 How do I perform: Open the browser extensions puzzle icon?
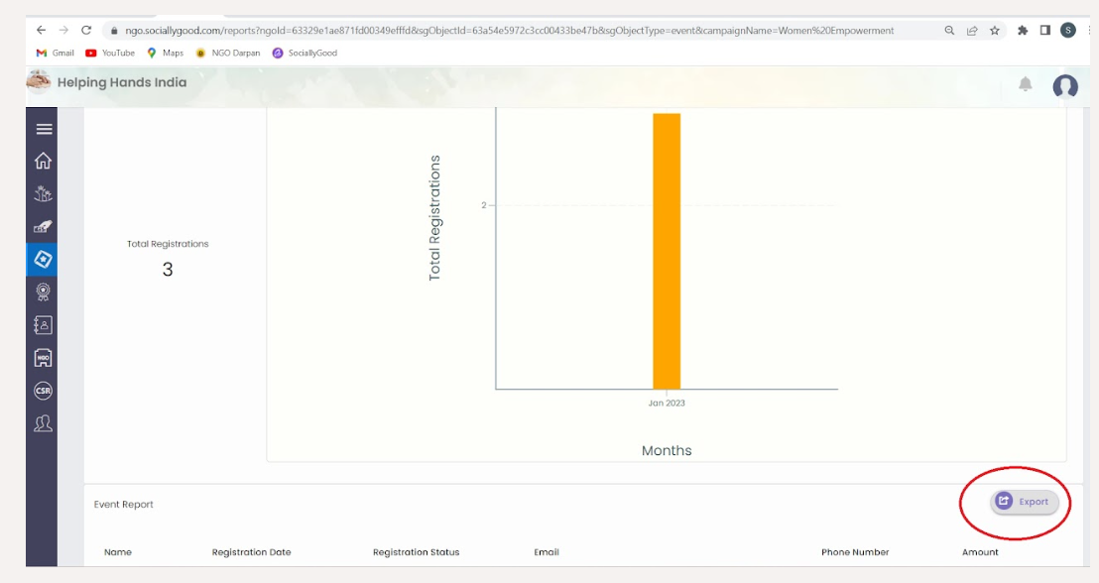pyautogui.click(x=1023, y=30)
